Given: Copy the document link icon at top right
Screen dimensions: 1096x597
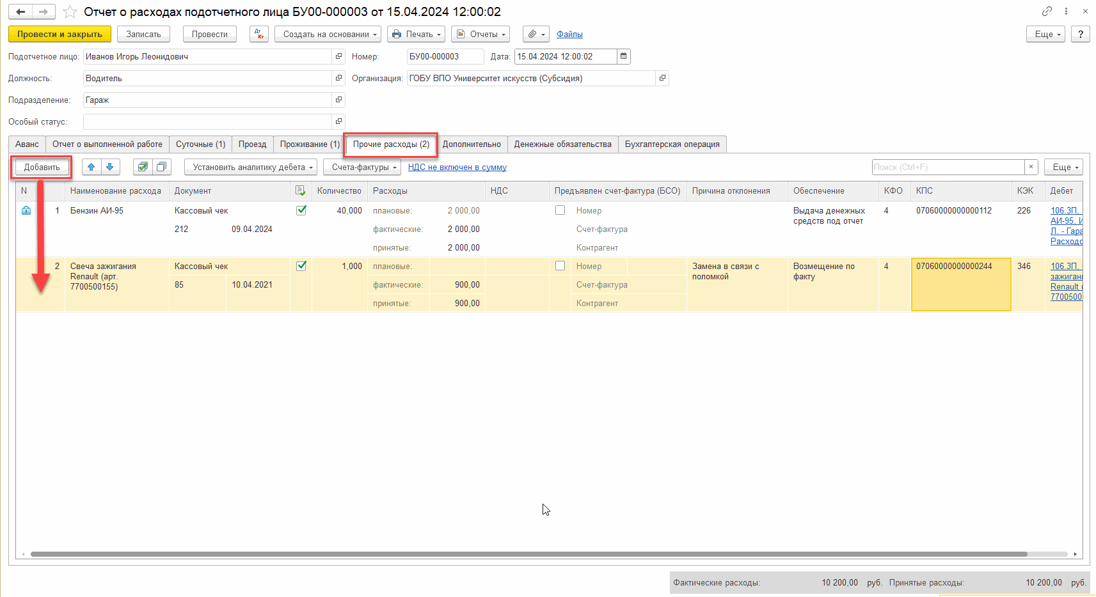Looking at the screenshot, I should pos(1047,12).
